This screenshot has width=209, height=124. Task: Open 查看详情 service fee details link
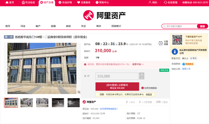tap(138, 64)
